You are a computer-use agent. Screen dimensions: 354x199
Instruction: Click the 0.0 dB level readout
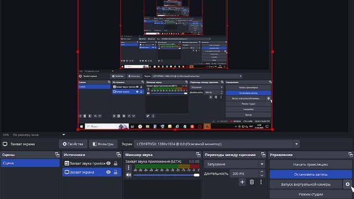click(194, 161)
